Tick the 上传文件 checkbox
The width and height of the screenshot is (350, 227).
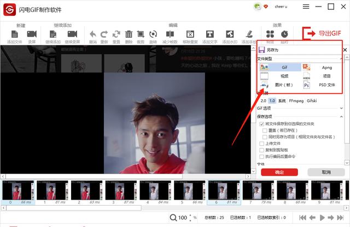261,144
